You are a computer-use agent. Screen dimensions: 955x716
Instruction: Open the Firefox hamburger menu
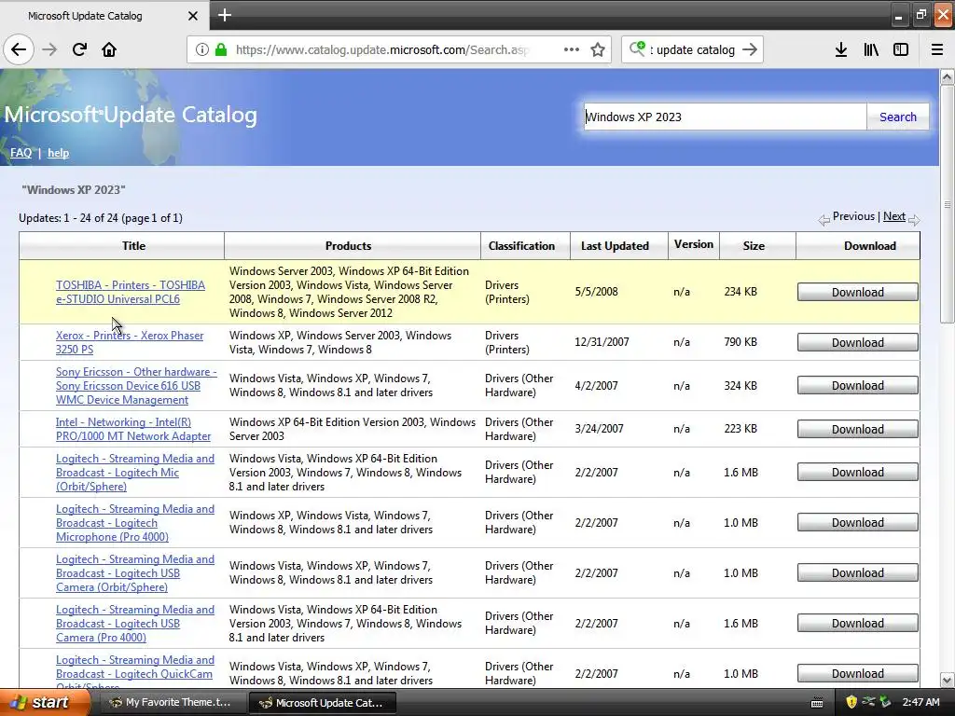[937, 49]
